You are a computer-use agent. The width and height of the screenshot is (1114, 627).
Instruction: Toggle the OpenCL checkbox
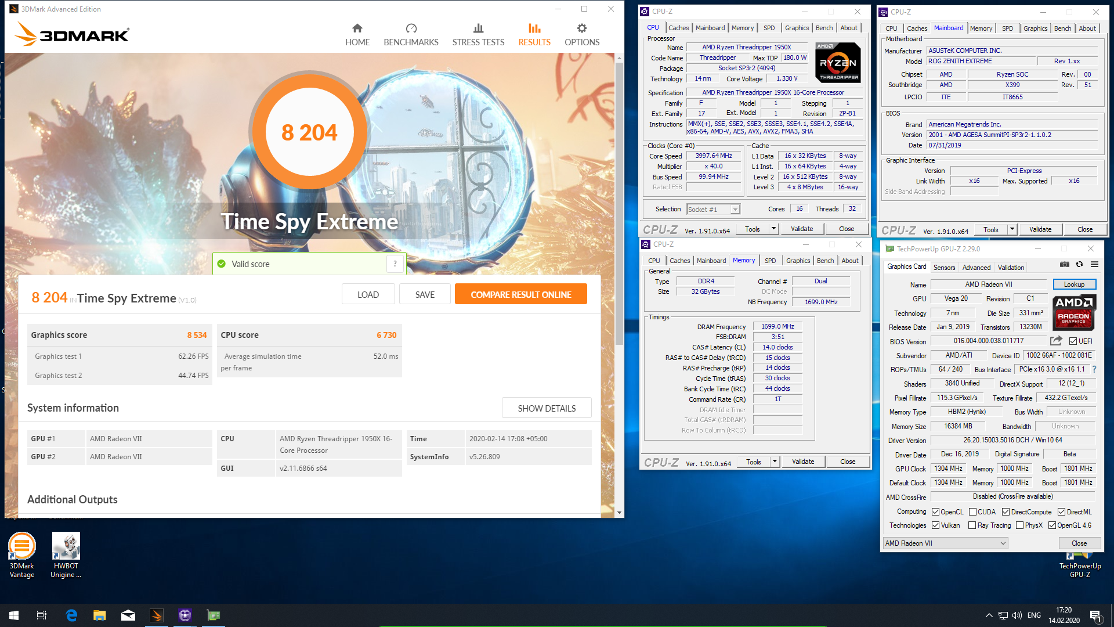tap(935, 512)
